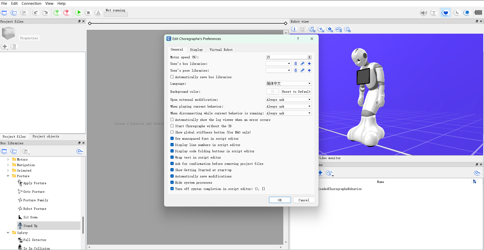Toggle the blue heart autonomous life icon
This screenshot has height=250, width=484.
tap(446, 13)
